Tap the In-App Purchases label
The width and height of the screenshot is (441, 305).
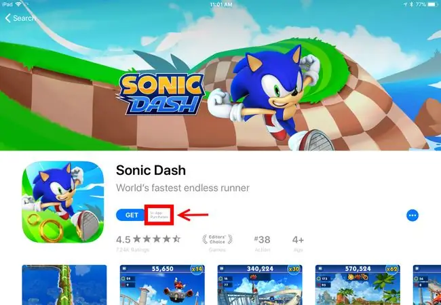159,215
